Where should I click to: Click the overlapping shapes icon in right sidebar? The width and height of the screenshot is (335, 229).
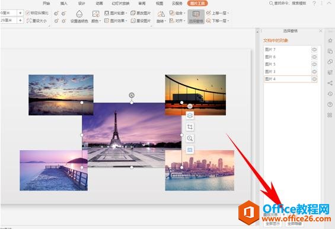point(330,62)
